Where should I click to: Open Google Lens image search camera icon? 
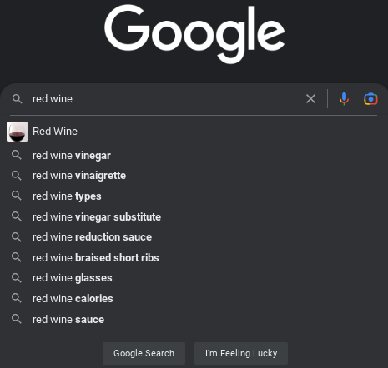pyautogui.click(x=370, y=99)
